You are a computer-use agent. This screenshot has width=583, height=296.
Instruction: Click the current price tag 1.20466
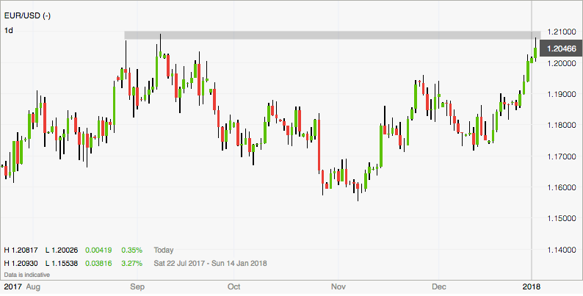[561, 48]
